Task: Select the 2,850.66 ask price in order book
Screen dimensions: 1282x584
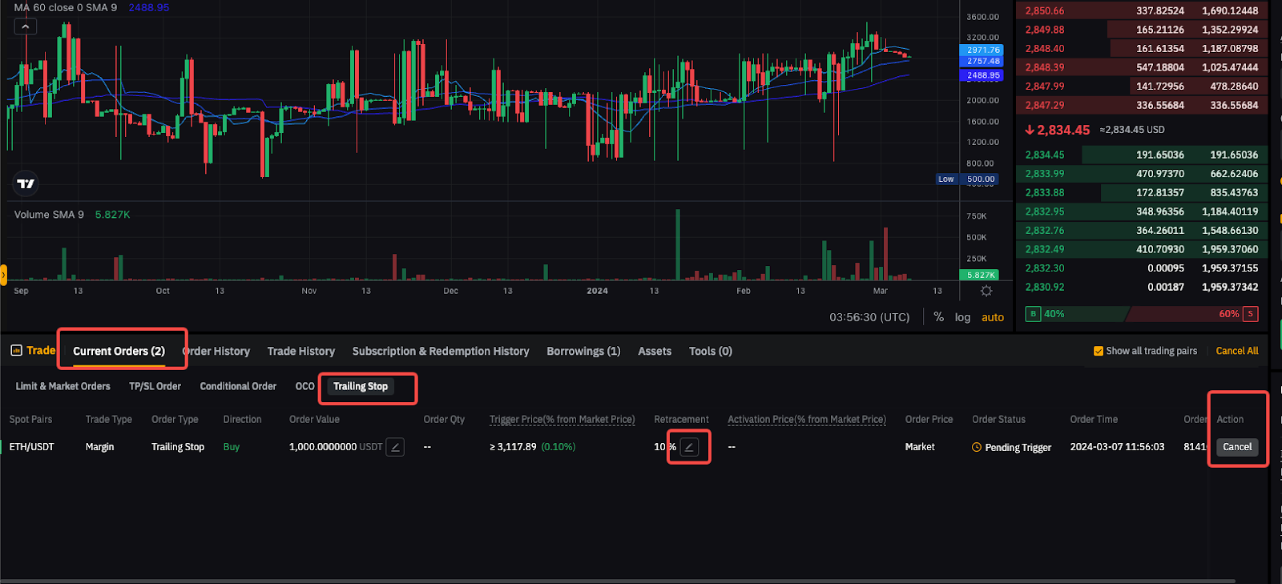Action: pos(1045,11)
